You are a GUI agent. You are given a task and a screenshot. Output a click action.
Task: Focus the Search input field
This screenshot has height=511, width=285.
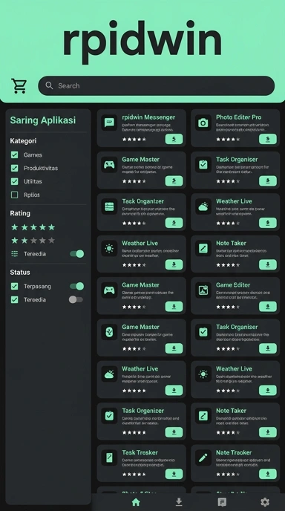tap(157, 85)
